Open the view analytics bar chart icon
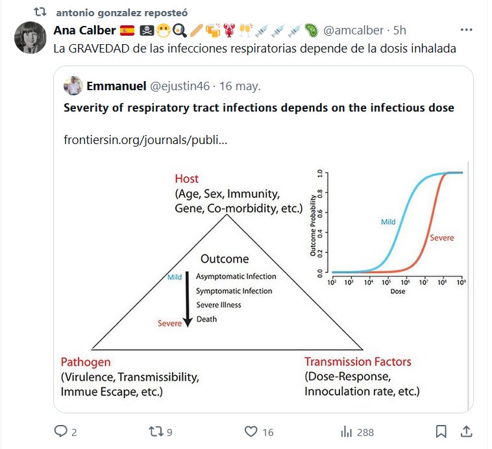The height and width of the screenshot is (449, 492). pyautogui.click(x=347, y=431)
